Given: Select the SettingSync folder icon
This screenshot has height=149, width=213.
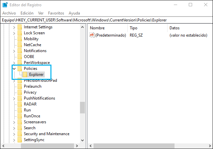Looking at the screenshot, I should click(x=20, y=140).
